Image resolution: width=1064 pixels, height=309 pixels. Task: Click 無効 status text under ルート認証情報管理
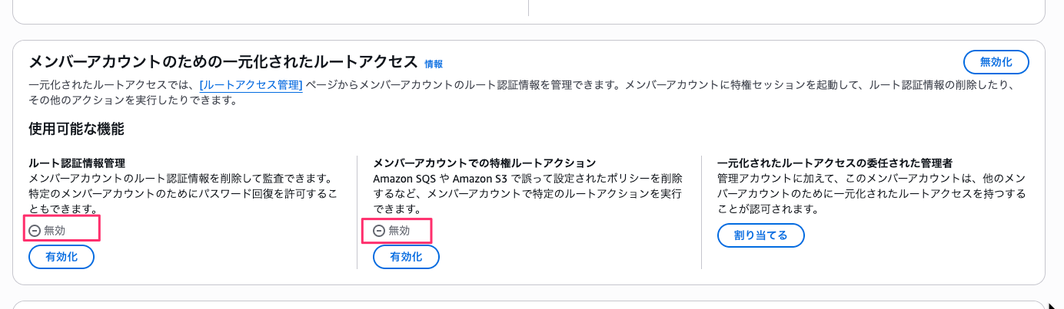pos(55,230)
